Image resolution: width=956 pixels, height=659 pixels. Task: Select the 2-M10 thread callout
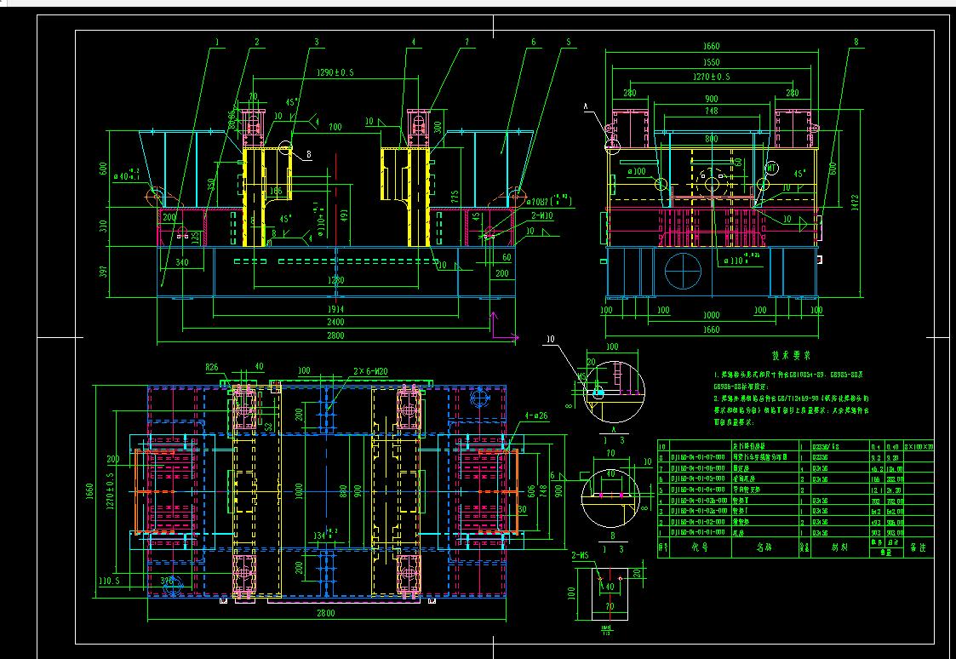[x=541, y=215]
